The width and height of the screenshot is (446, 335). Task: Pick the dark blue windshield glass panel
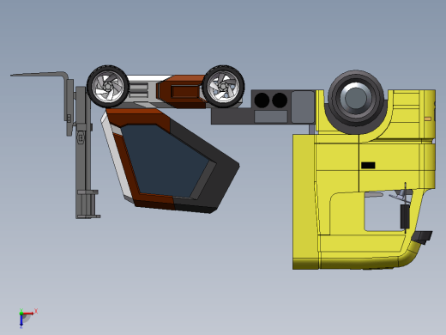coord(166,161)
